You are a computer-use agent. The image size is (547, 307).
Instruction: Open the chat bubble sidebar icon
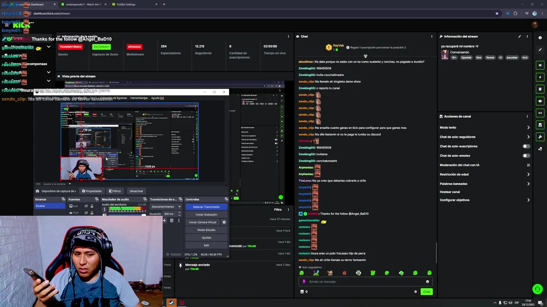click(540, 101)
